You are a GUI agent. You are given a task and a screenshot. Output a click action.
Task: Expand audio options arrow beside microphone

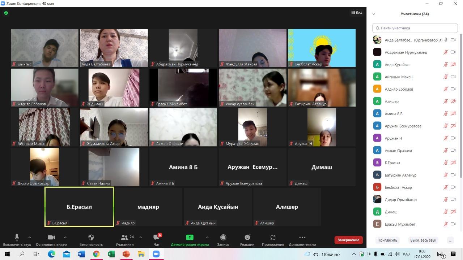30,237
